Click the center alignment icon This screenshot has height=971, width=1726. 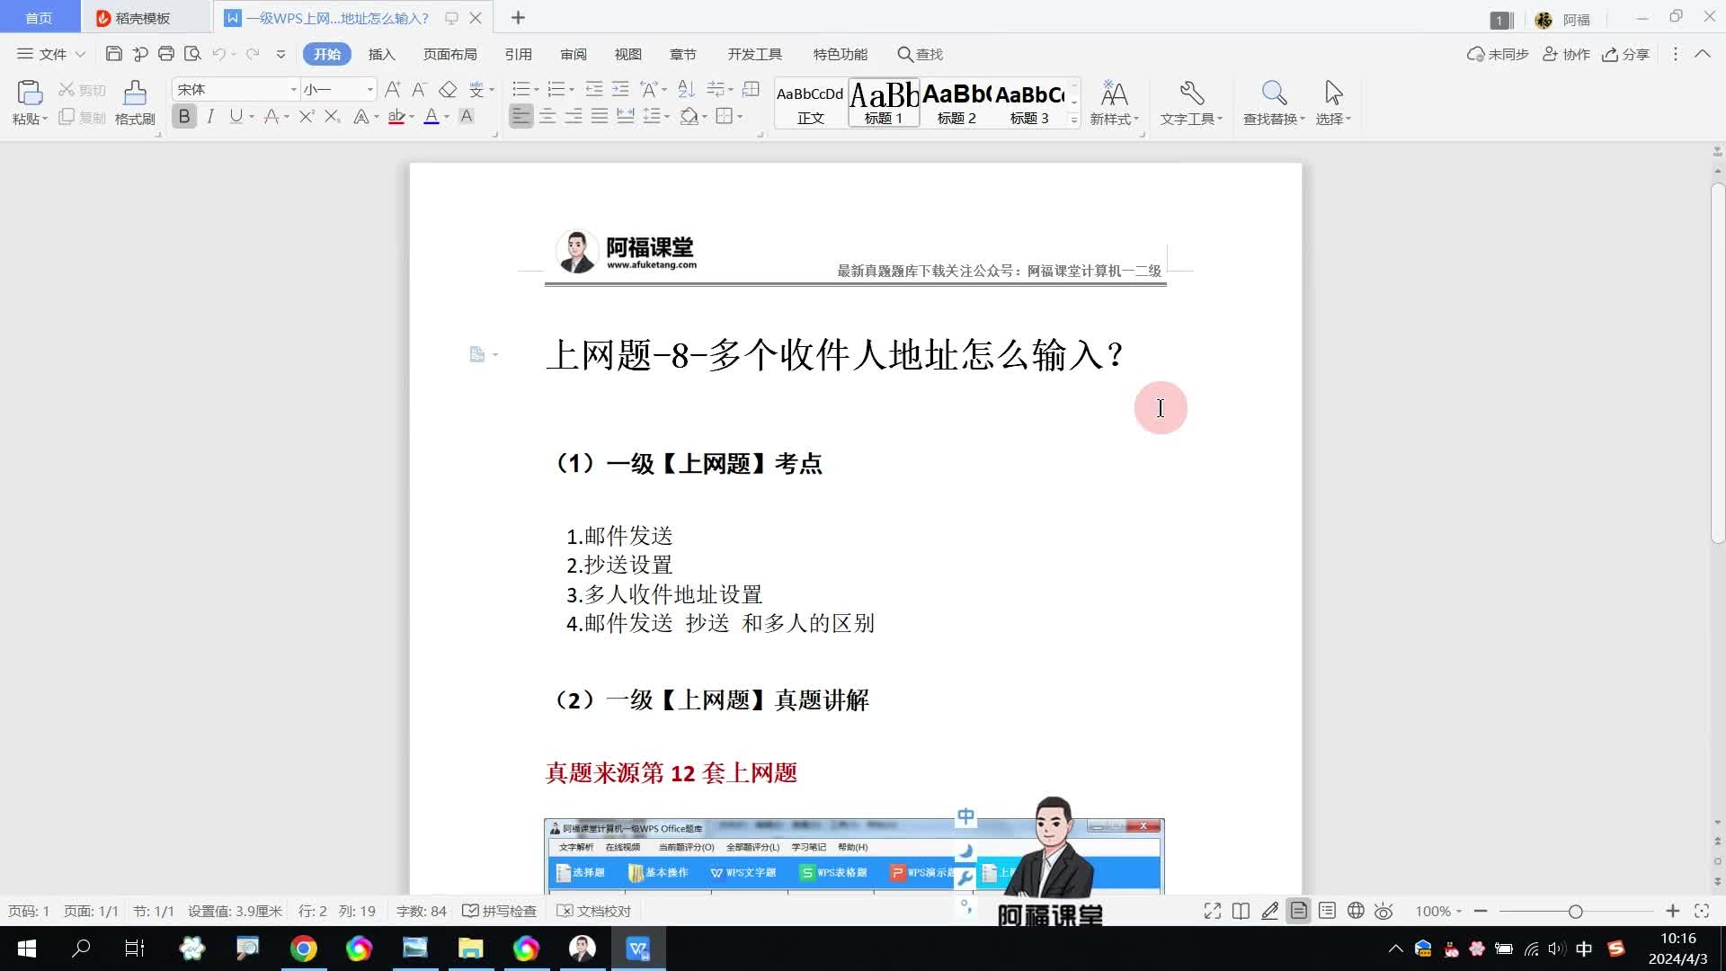point(547,116)
